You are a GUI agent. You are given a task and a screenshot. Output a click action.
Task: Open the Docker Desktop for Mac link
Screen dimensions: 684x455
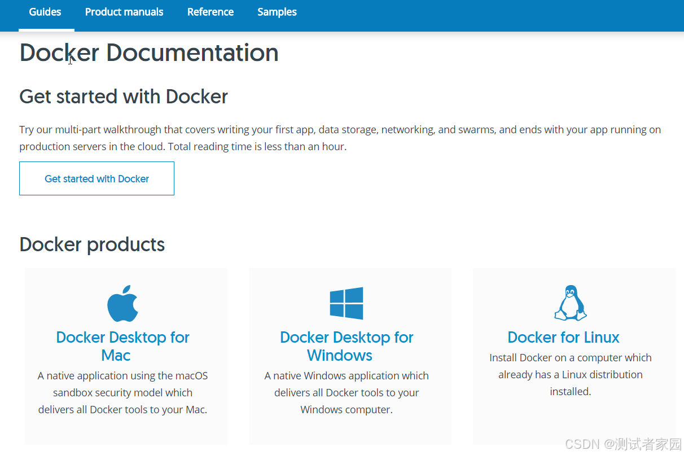(x=123, y=346)
